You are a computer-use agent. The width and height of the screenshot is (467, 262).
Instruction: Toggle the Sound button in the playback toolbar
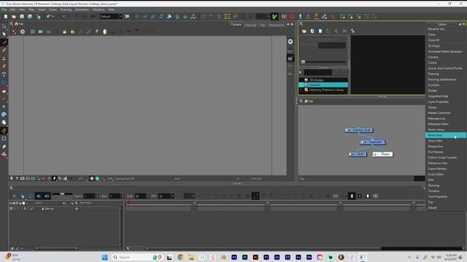[39, 196]
